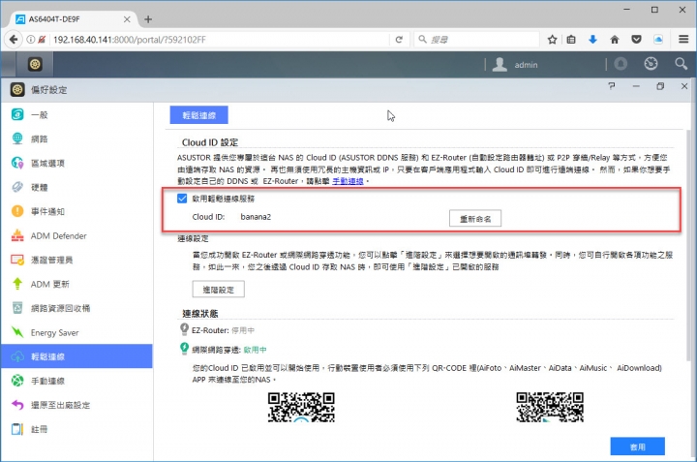Open the Pocket shield icon
The image size is (697, 462).
tap(637, 40)
